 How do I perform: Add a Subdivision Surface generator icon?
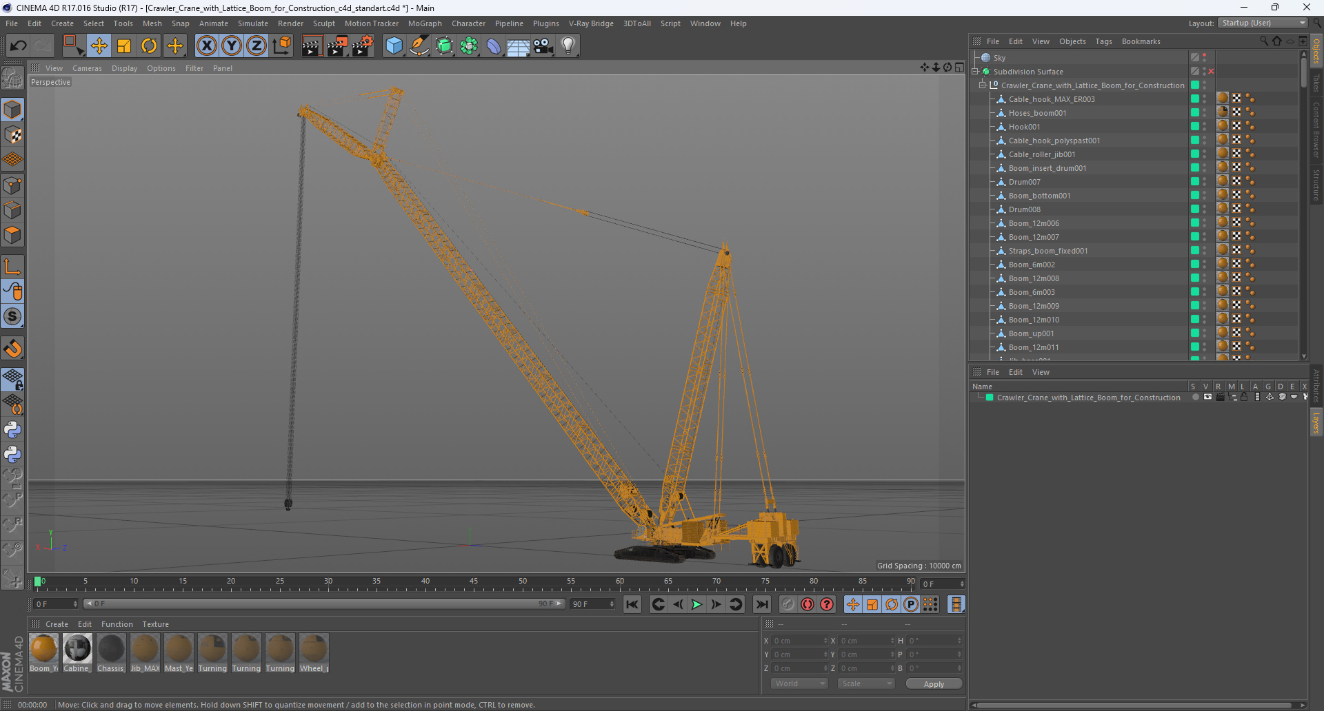point(444,46)
